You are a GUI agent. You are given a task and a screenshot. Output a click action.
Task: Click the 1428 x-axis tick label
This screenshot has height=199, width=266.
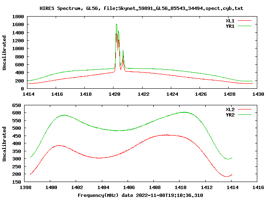tap(229, 94)
